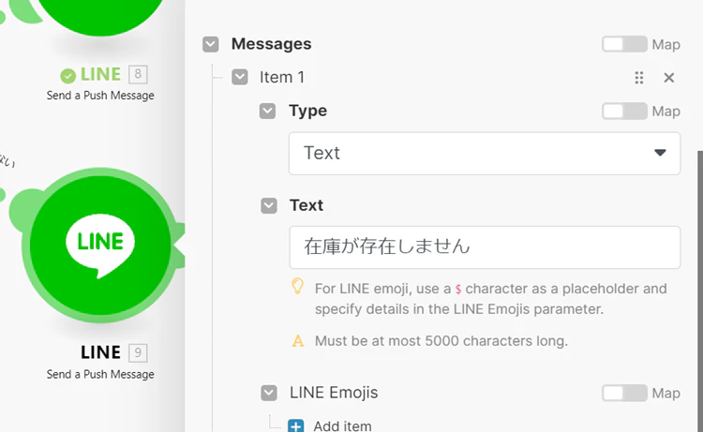
Task: Click the blue plus Add item icon
Action: pyautogui.click(x=295, y=426)
